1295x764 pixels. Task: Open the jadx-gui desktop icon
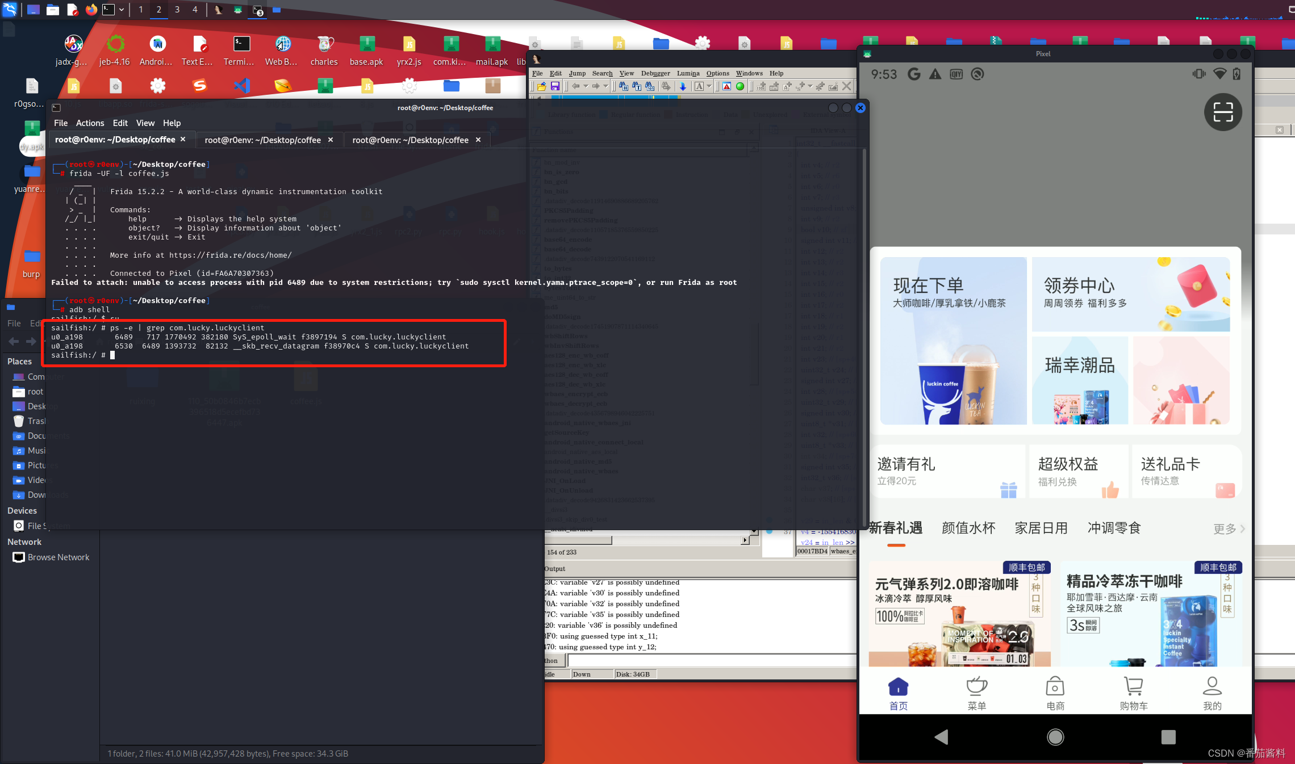[x=72, y=51]
